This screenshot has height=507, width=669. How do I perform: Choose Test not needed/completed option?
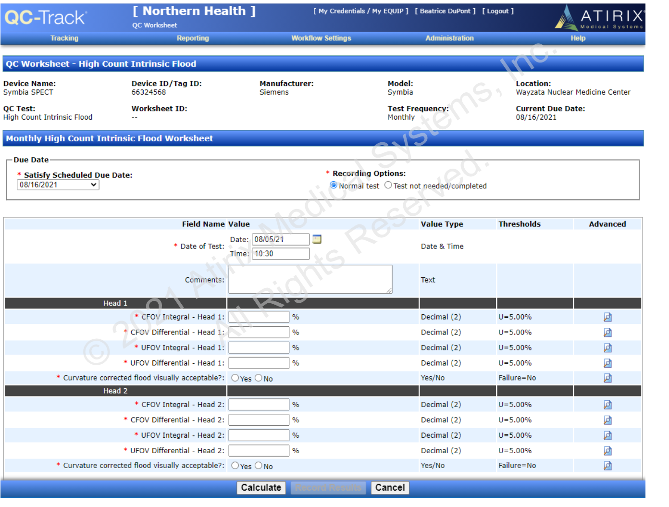click(x=388, y=185)
